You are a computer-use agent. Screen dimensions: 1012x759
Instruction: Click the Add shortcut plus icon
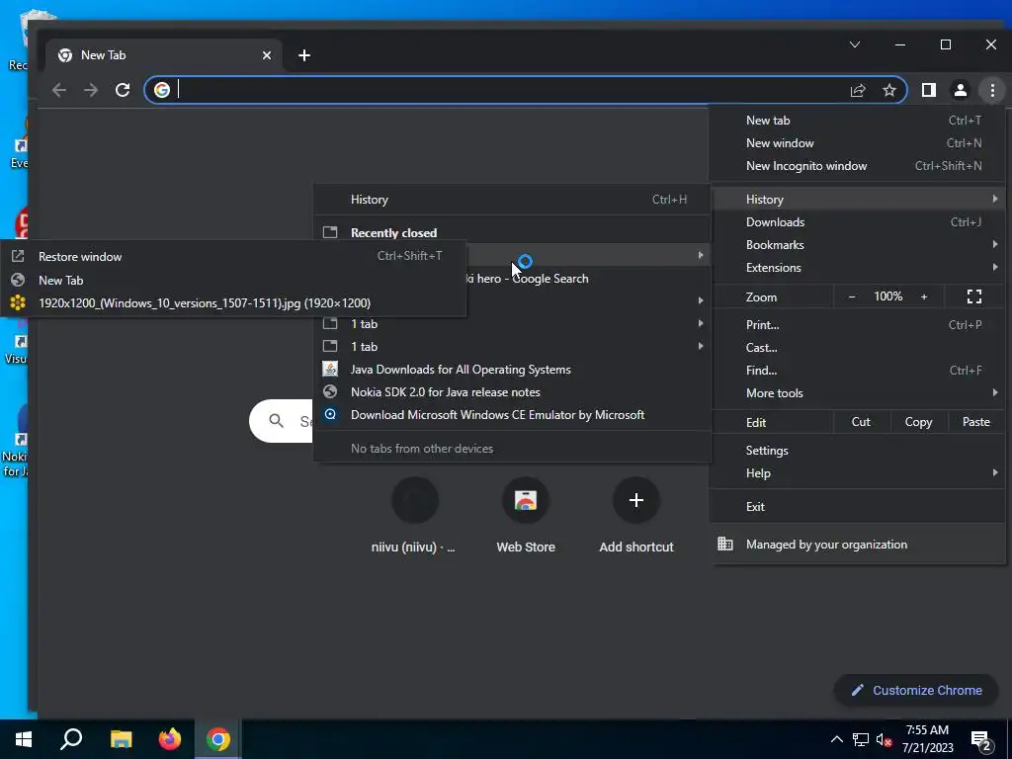coord(635,500)
